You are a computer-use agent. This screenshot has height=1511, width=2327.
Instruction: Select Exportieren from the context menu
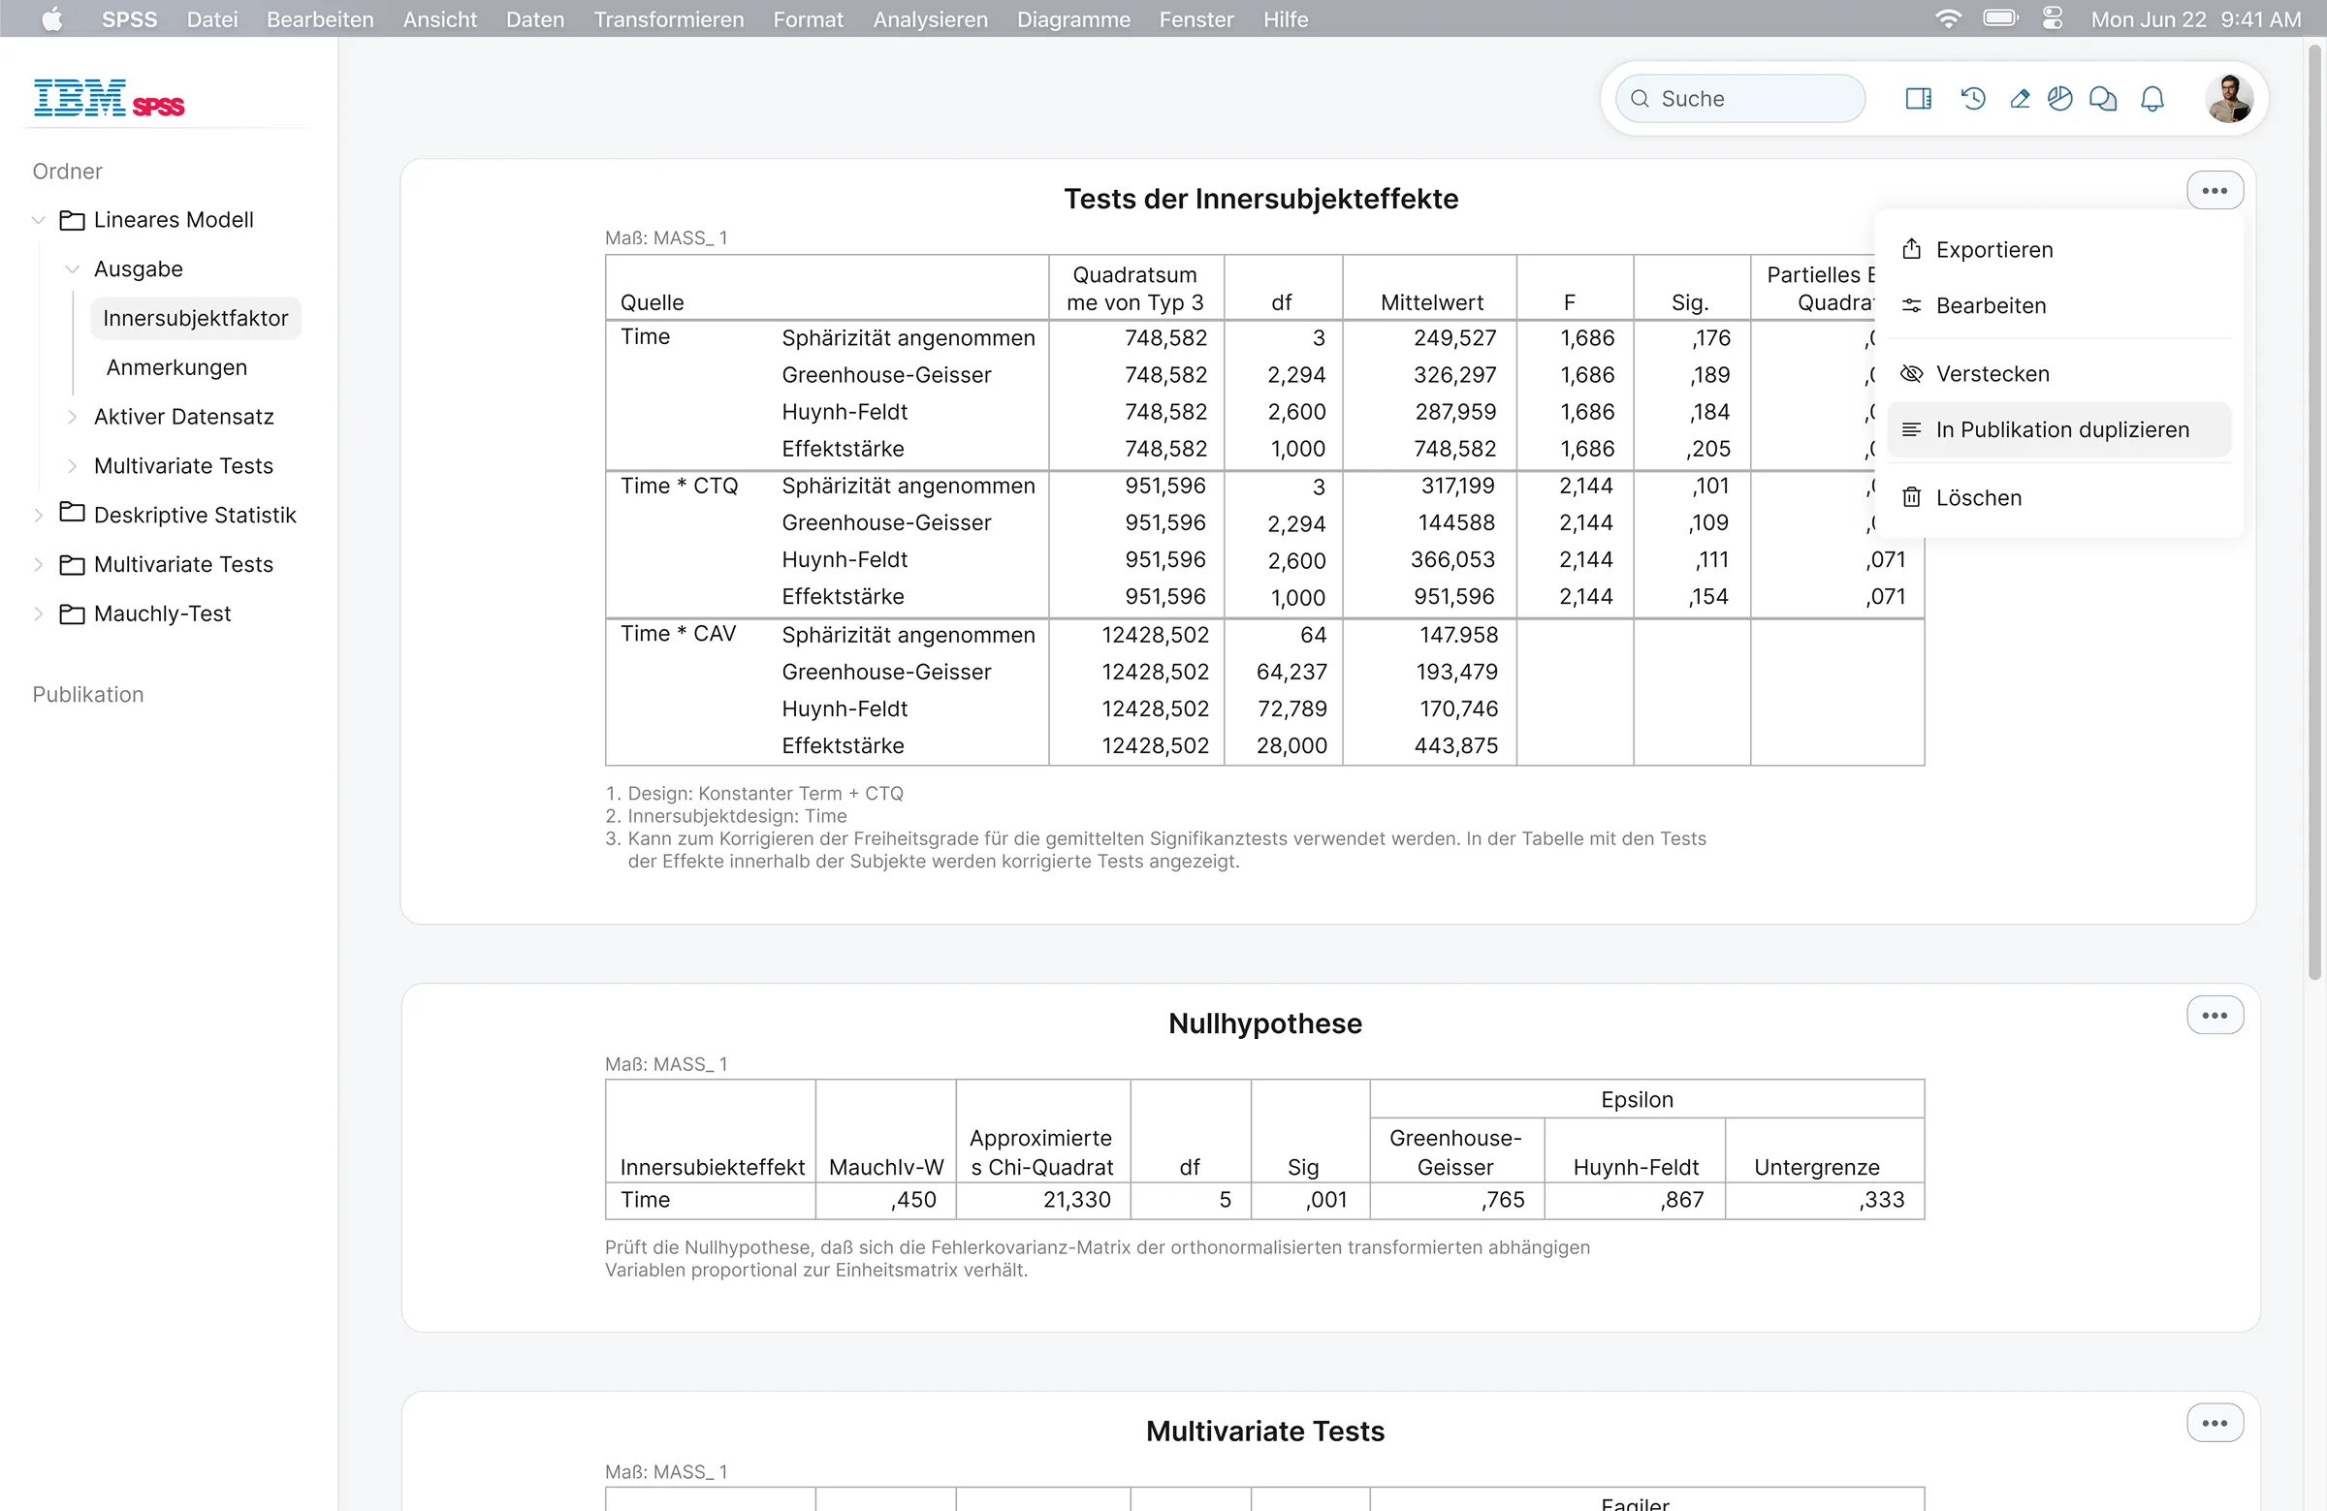pos(1993,249)
